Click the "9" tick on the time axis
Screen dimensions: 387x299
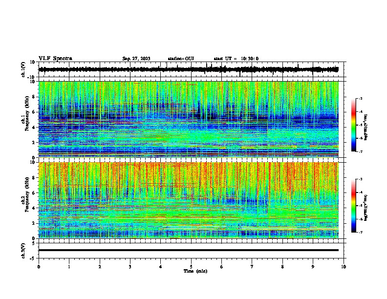[313, 267]
